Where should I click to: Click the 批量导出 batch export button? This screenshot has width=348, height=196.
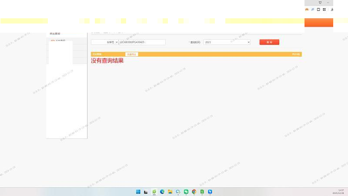tap(131, 54)
